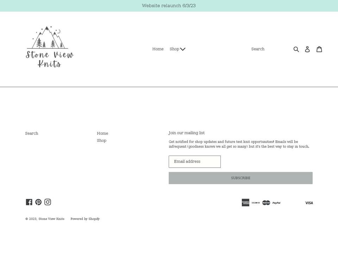
Task: Visit the Facebook page icon
Action: (29, 202)
